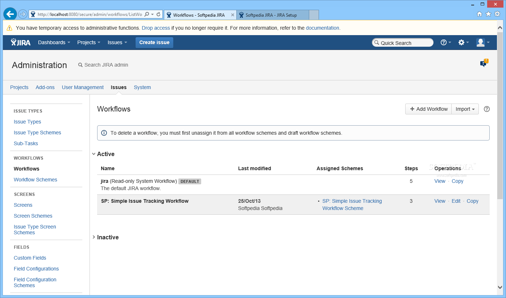Open Field Configuration Schemes in the sidebar
The height and width of the screenshot is (298, 506).
(x=35, y=282)
